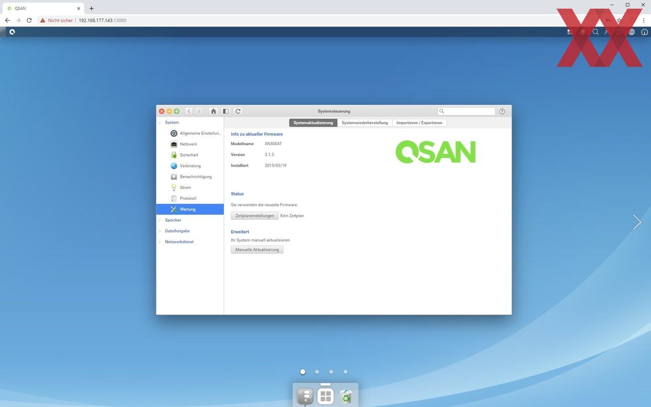Screen dimensions: 651x407
Task: Collapse the System tree section
Action: coord(160,123)
